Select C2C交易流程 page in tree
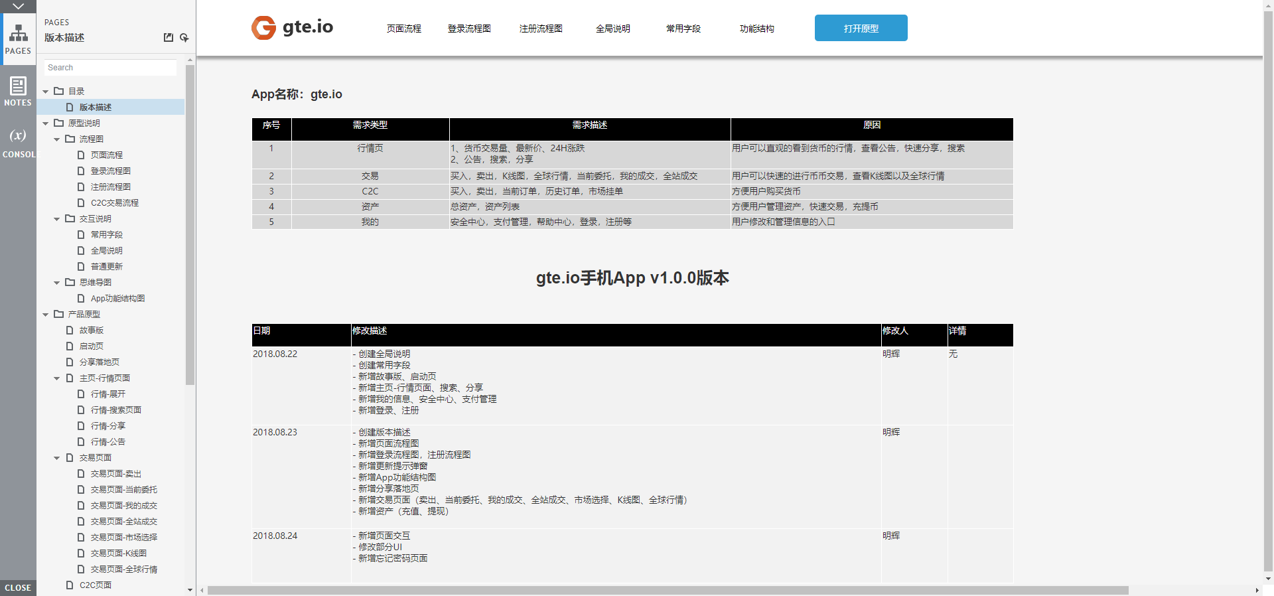The image size is (1274, 596). tap(115, 202)
